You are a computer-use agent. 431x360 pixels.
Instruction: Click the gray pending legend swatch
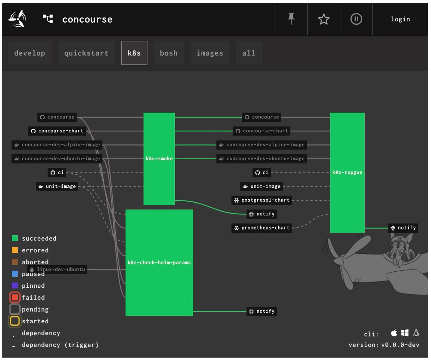pos(15,309)
